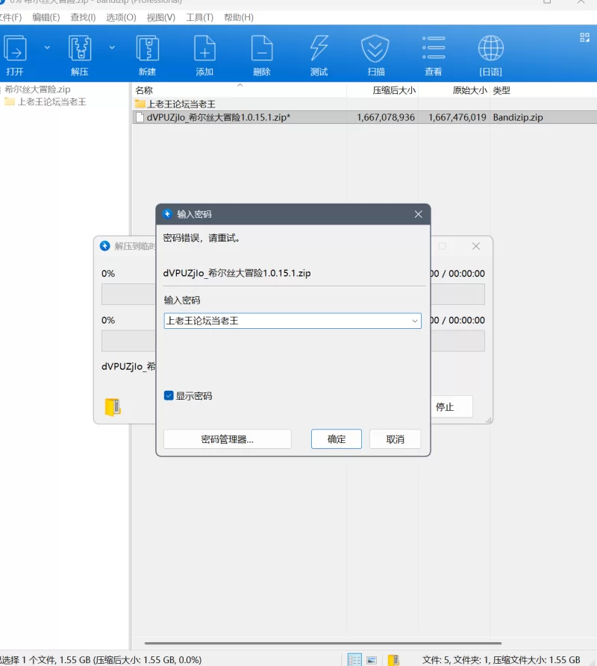Click 停止 button in extraction window
Viewport: 597px width, 666px height.
(451, 407)
